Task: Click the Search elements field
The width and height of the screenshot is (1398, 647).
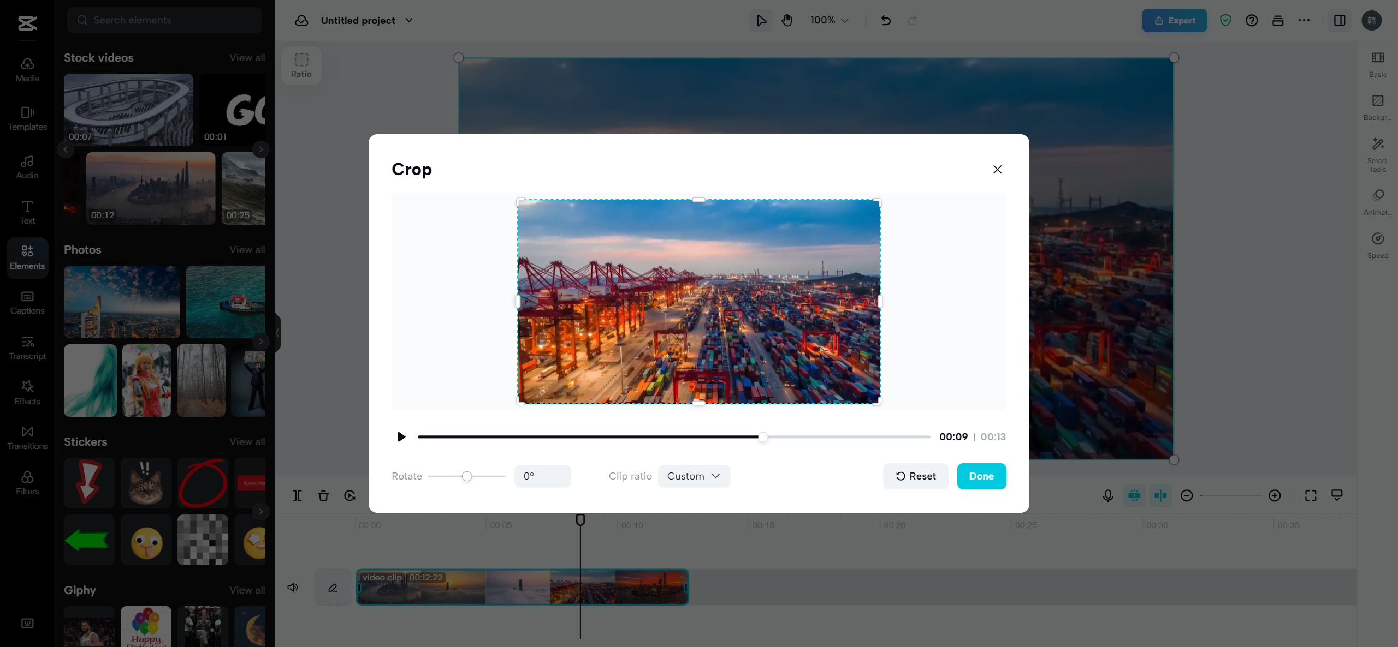Action: tap(164, 20)
